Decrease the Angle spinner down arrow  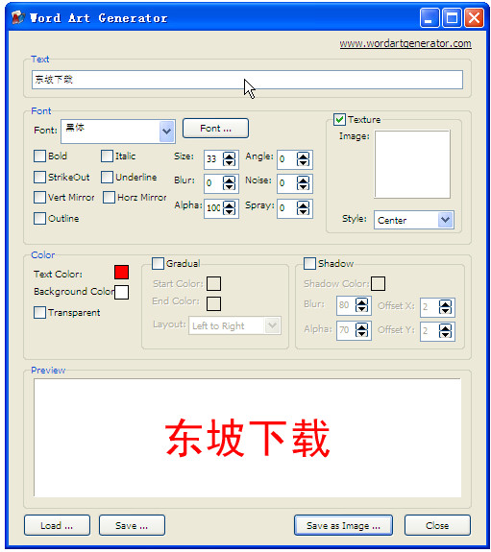tap(303, 162)
